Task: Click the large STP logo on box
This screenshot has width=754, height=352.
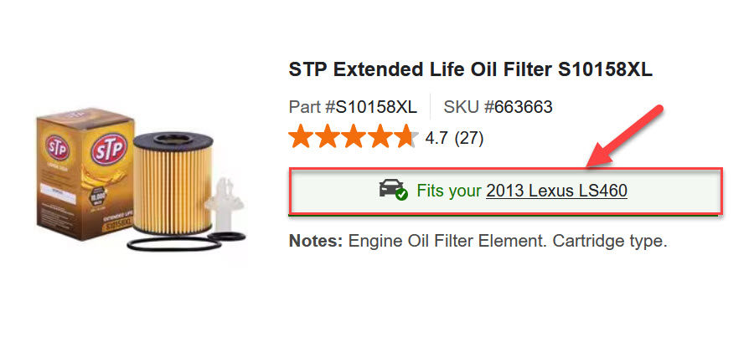Action: tap(109, 150)
